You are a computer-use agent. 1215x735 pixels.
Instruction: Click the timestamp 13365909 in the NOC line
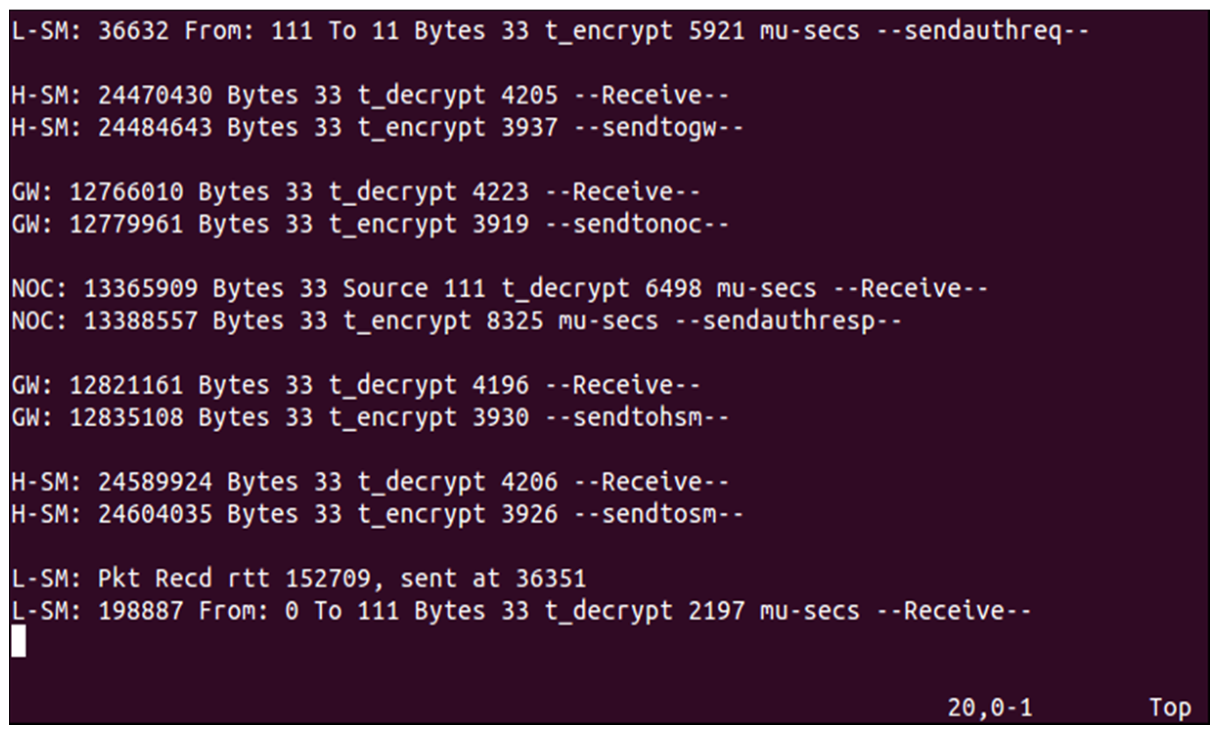pyautogui.click(x=140, y=288)
